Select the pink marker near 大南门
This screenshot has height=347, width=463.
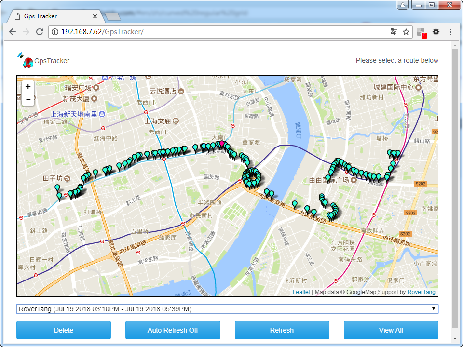coord(222,143)
